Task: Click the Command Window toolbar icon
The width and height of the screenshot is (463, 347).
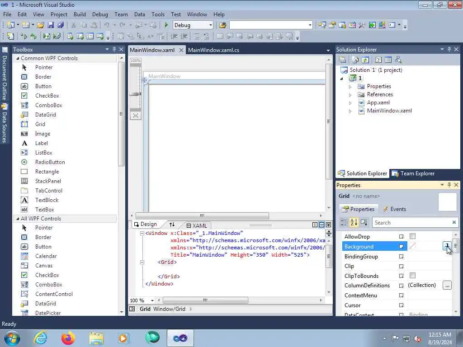Action: (392, 25)
